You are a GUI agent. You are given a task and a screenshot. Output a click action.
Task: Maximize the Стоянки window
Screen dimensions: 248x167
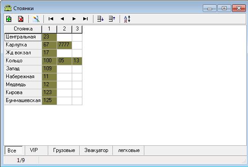click(x=224, y=8)
